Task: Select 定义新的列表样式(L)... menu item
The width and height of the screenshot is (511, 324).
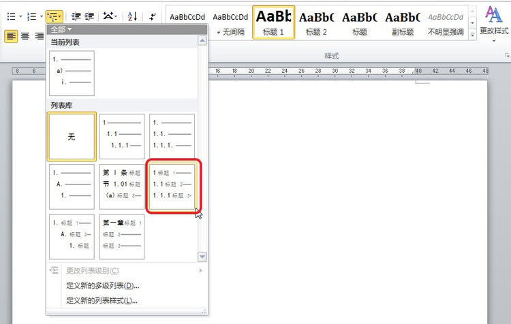Action: tap(102, 300)
